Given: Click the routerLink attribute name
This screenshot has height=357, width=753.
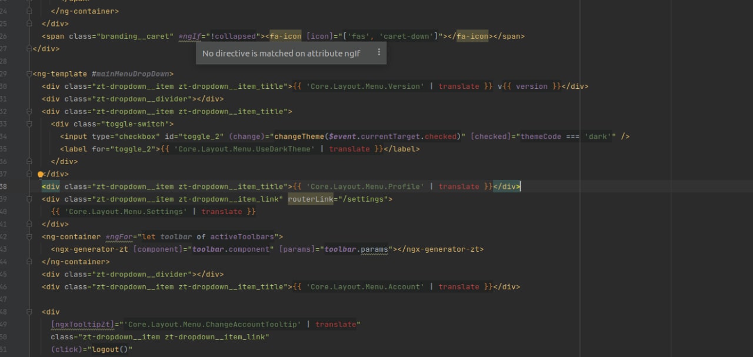Looking at the screenshot, I should 311,199.
